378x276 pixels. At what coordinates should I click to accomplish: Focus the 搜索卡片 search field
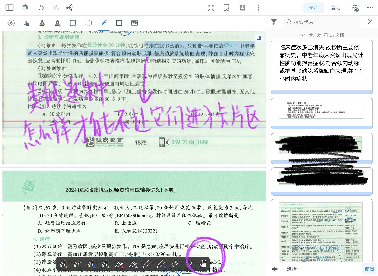(322, 22)
